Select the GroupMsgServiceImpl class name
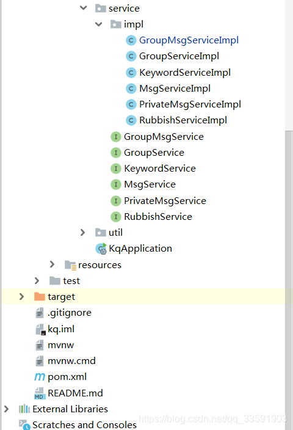Image resolution: width=293 pixels, height=430 pixels. (189, 40)
